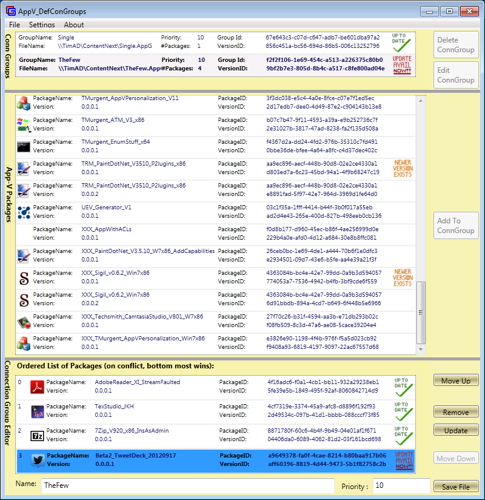Select the TMurgent_ATM_V3_x86 package name
485x500 pixels.
pos(113,120)
